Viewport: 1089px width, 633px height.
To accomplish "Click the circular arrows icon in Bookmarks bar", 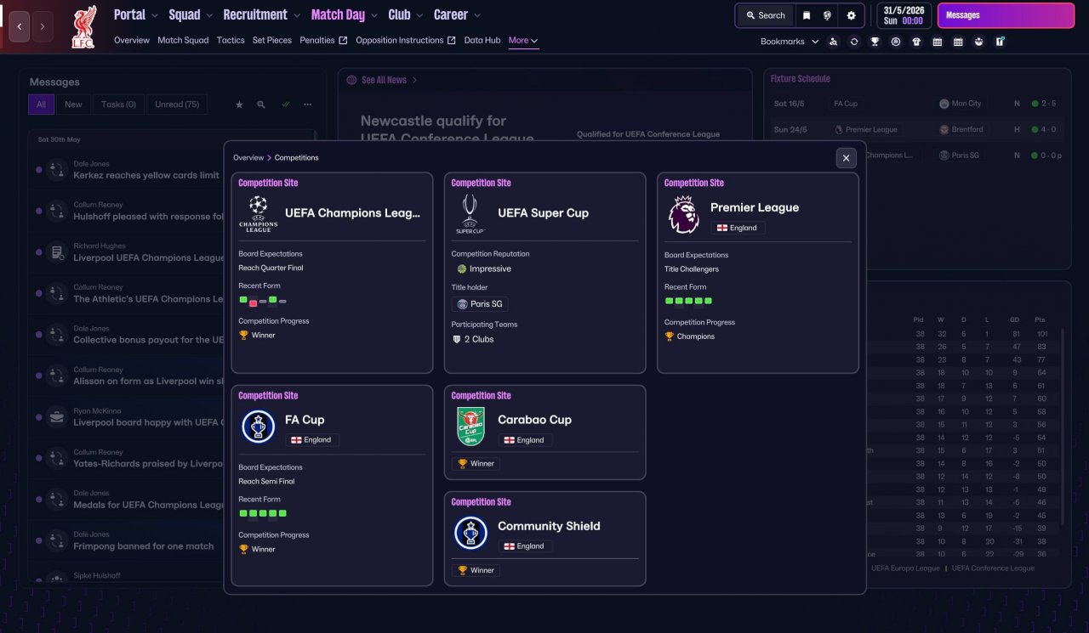I will click(854, 42).
